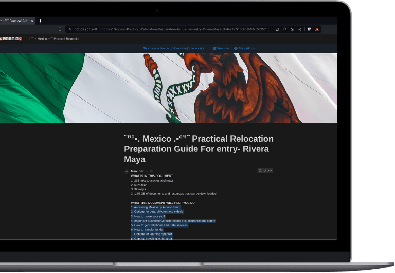Click '262 links to articles and maps' line
The image size is (395, 273).
point(152,181)
